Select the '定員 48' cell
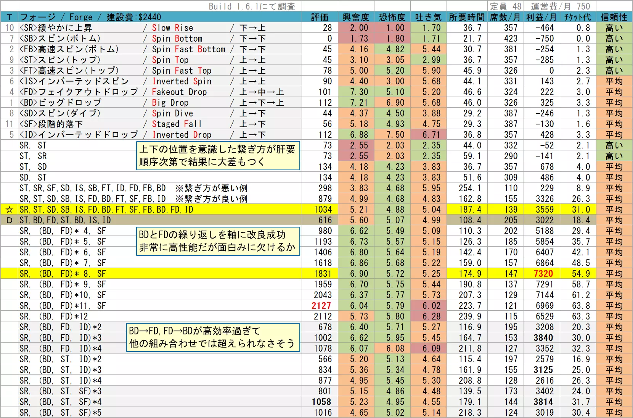Viewport: 633px width, 418px height. point(505,6)
